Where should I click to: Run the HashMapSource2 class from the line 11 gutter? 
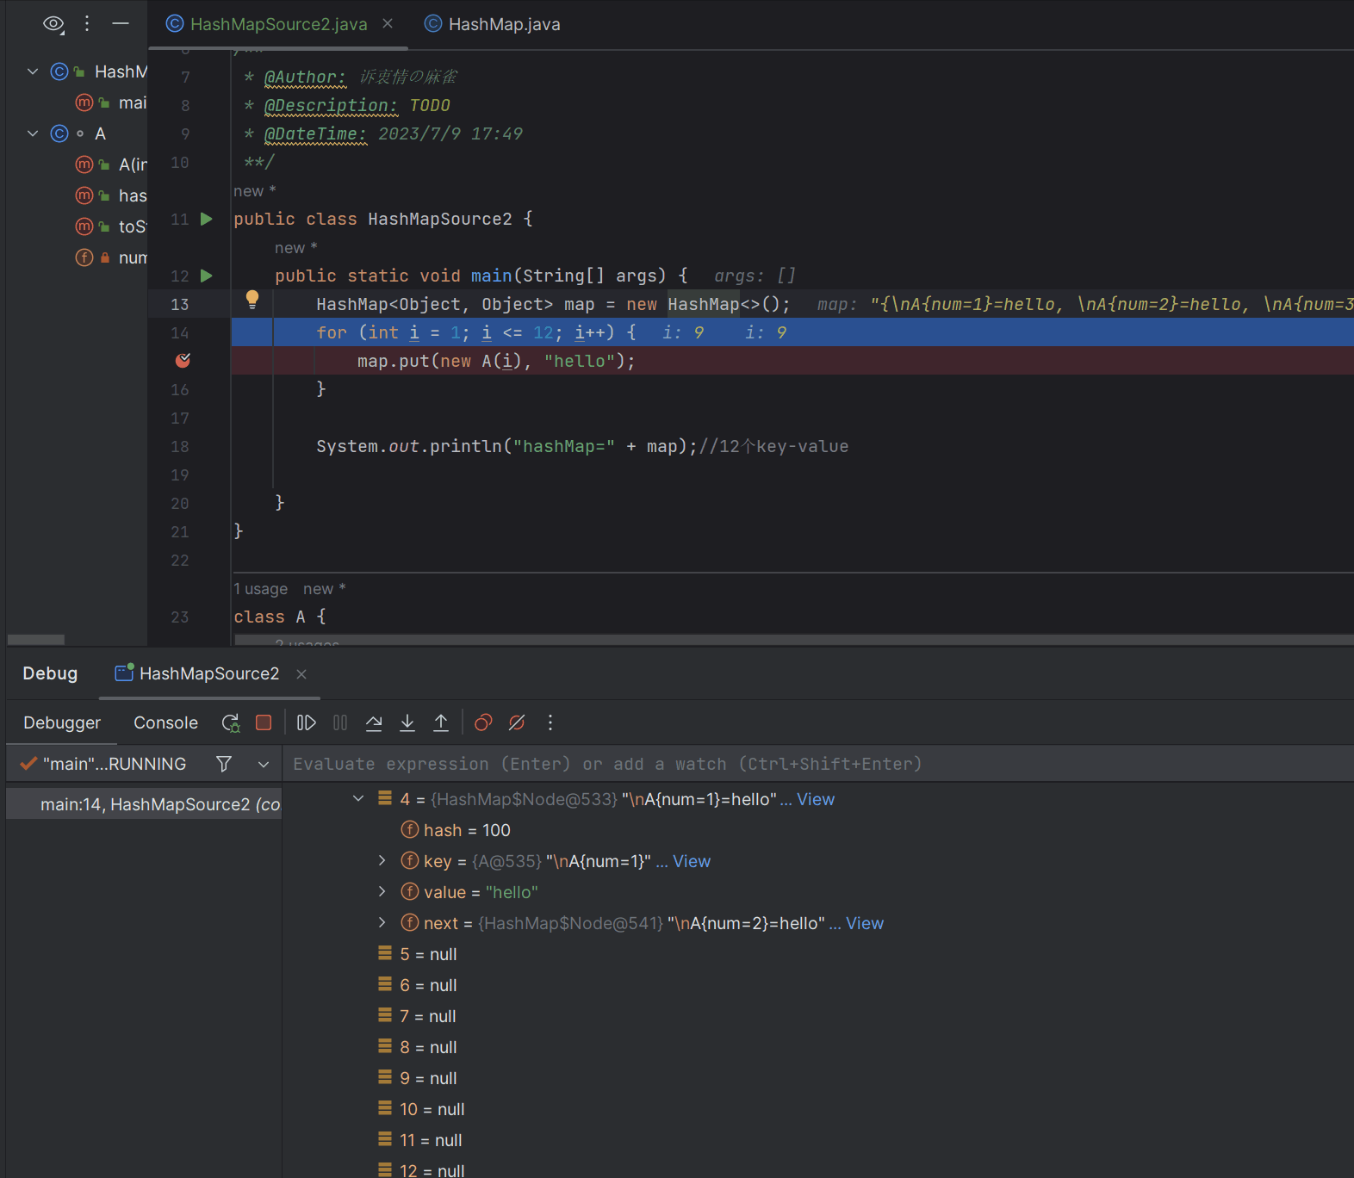(207, 219)
